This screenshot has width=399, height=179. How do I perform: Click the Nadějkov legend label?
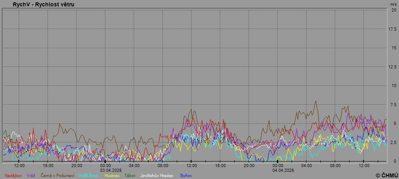pos(14,175)
